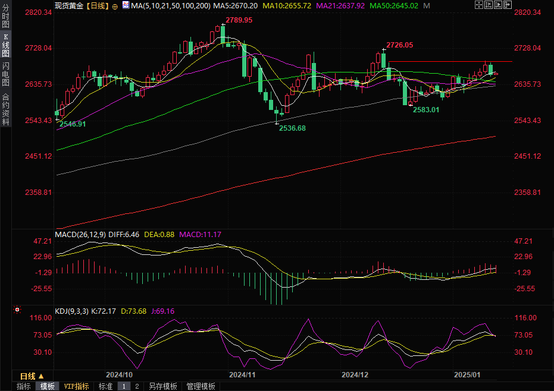Switch to template page 2
Screen dimensions: 554x391
[x=137, y=386]
